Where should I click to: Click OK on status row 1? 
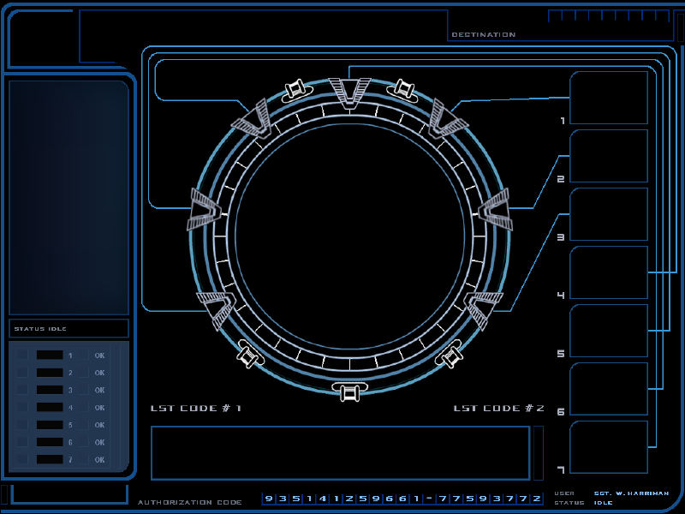point(99,356)
